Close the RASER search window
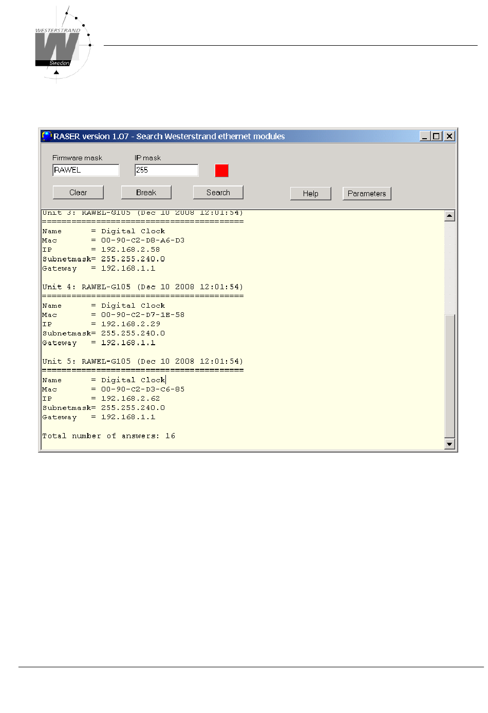488x713 pixels. (449, 136)
